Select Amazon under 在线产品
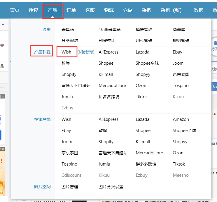The image size is (217, 202). pos(181,119)
